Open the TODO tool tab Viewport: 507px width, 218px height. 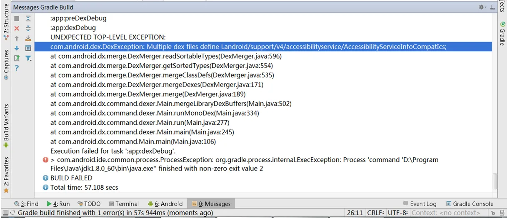pyautogui.click(x=89, y=204)
